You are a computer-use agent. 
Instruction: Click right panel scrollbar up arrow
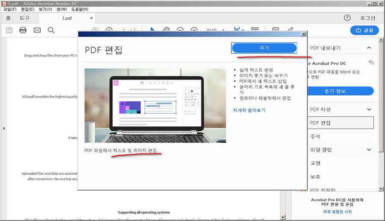tap(381, 40)
